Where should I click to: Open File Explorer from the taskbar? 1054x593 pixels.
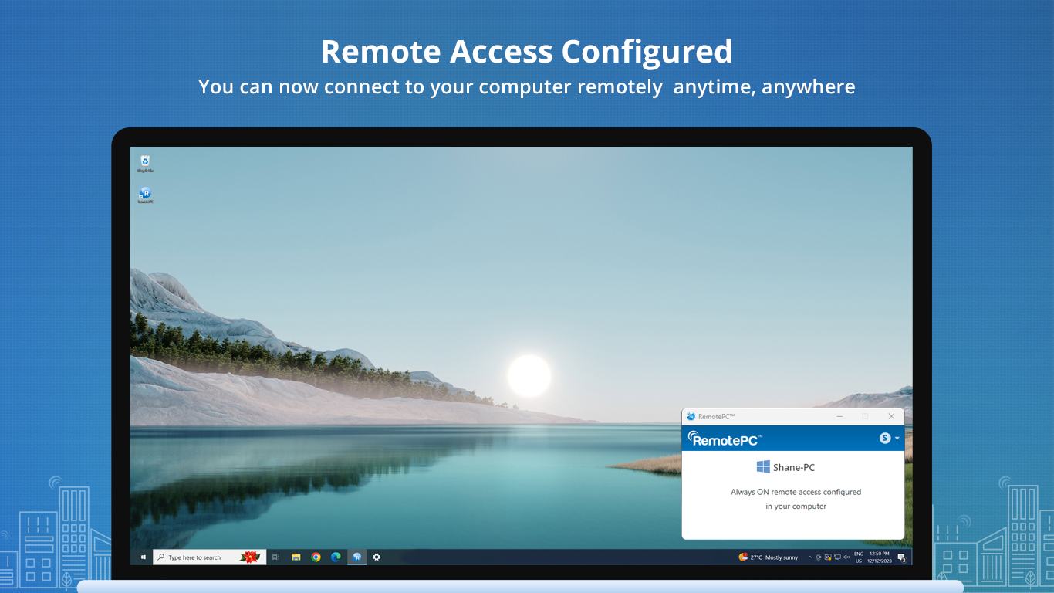coord(296,557)
